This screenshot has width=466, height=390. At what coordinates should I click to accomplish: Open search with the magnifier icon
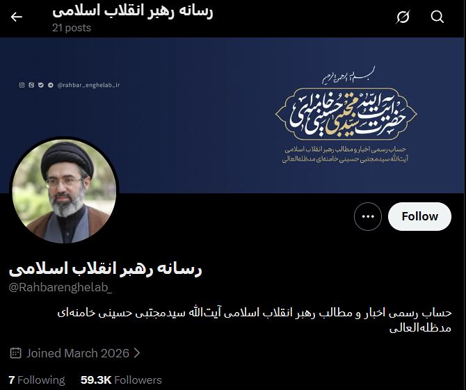pos(437,17)
